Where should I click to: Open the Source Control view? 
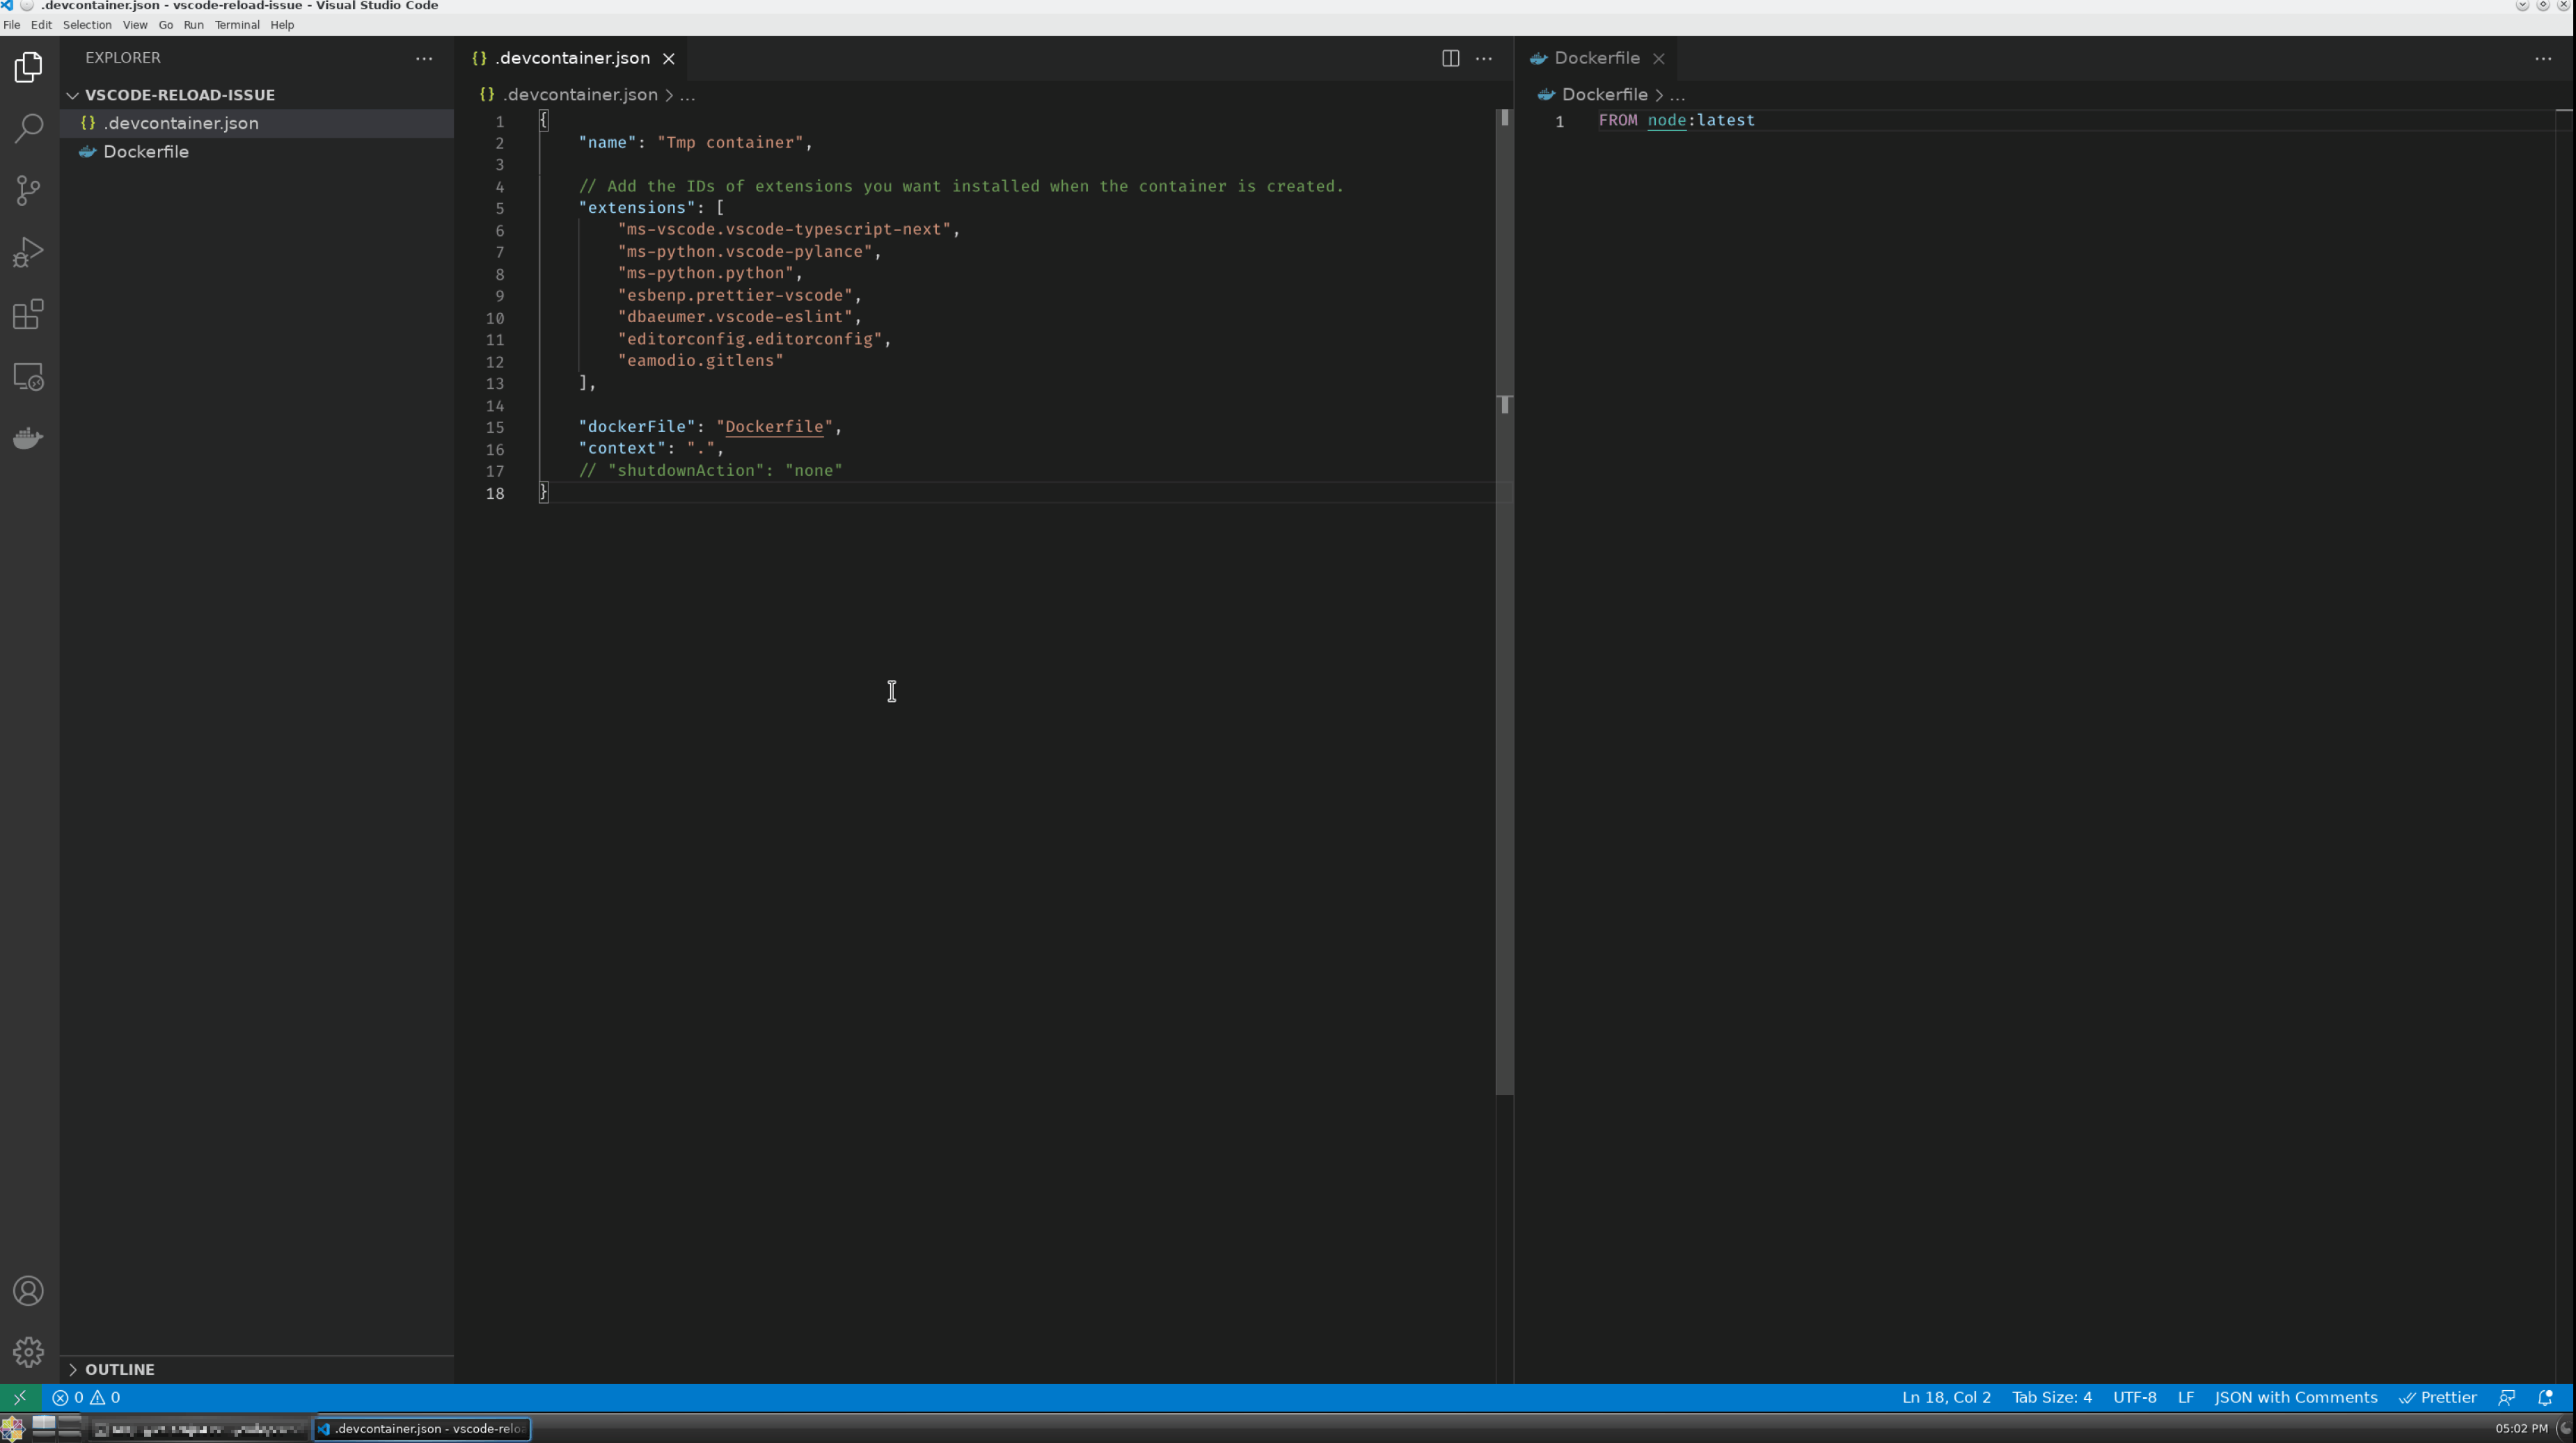tap(28, 190)
